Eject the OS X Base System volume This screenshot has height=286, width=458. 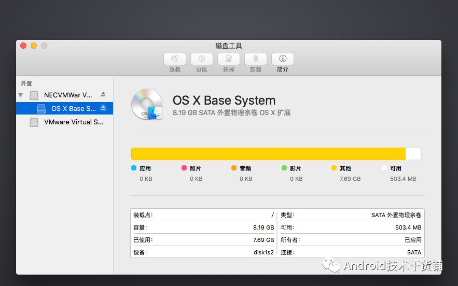(x=103, y=108)
